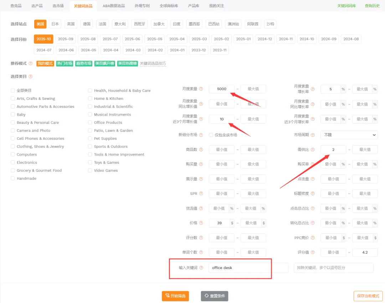Show help for SPR filter
Screen dimensions: 385x303
tap(201, 194)
